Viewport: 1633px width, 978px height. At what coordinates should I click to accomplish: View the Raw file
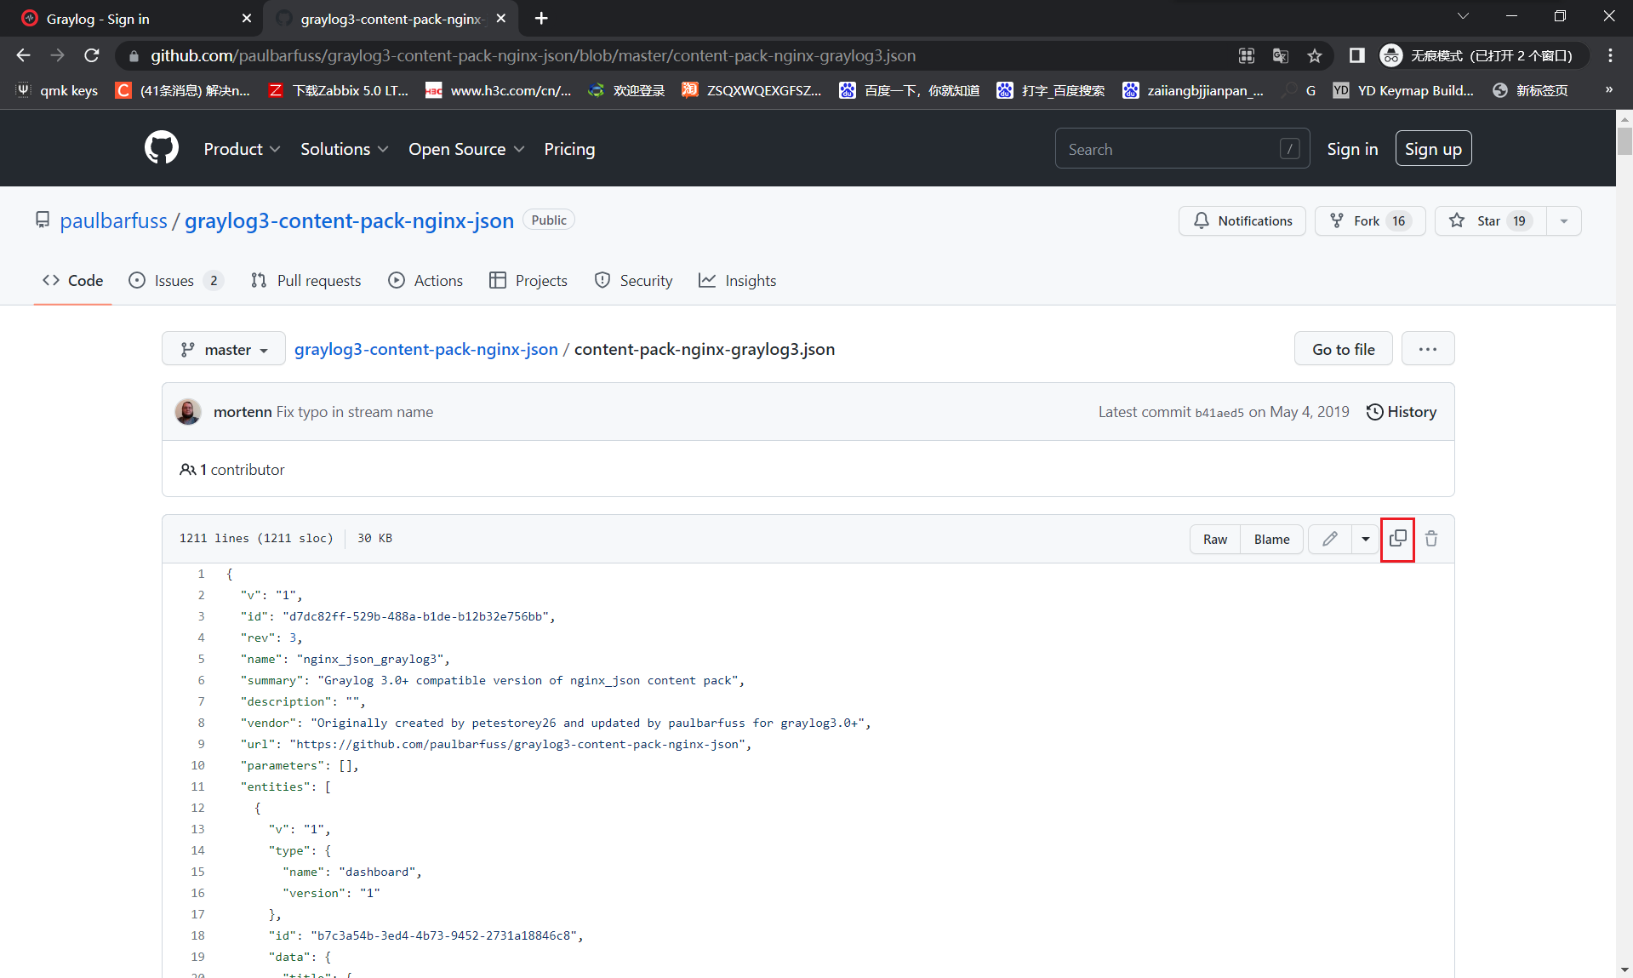1214,539
